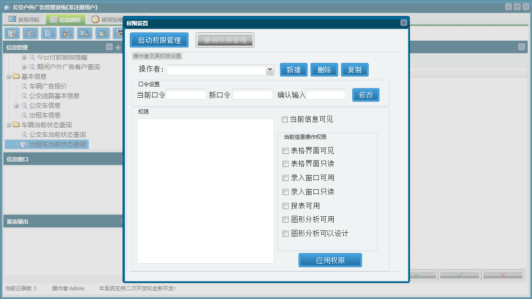
Task: Switch to 系统导航 tab
Action: pos(24,19)
